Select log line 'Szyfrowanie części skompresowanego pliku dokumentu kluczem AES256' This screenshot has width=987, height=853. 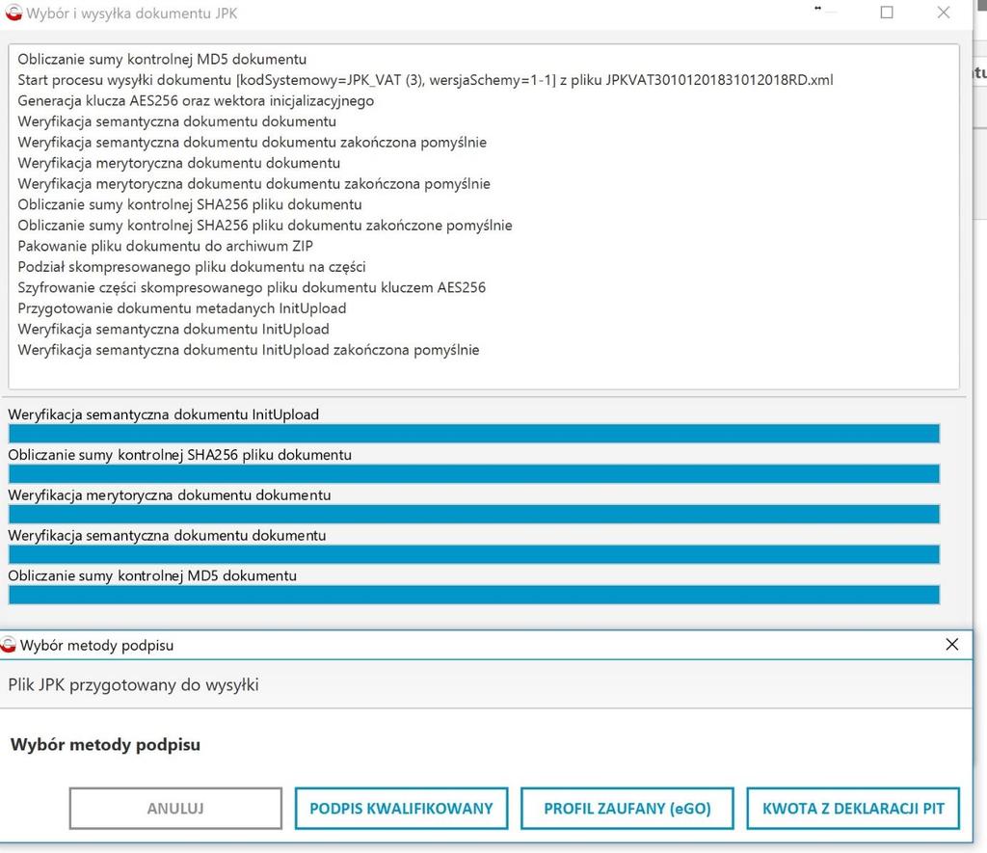pos(252,287)
